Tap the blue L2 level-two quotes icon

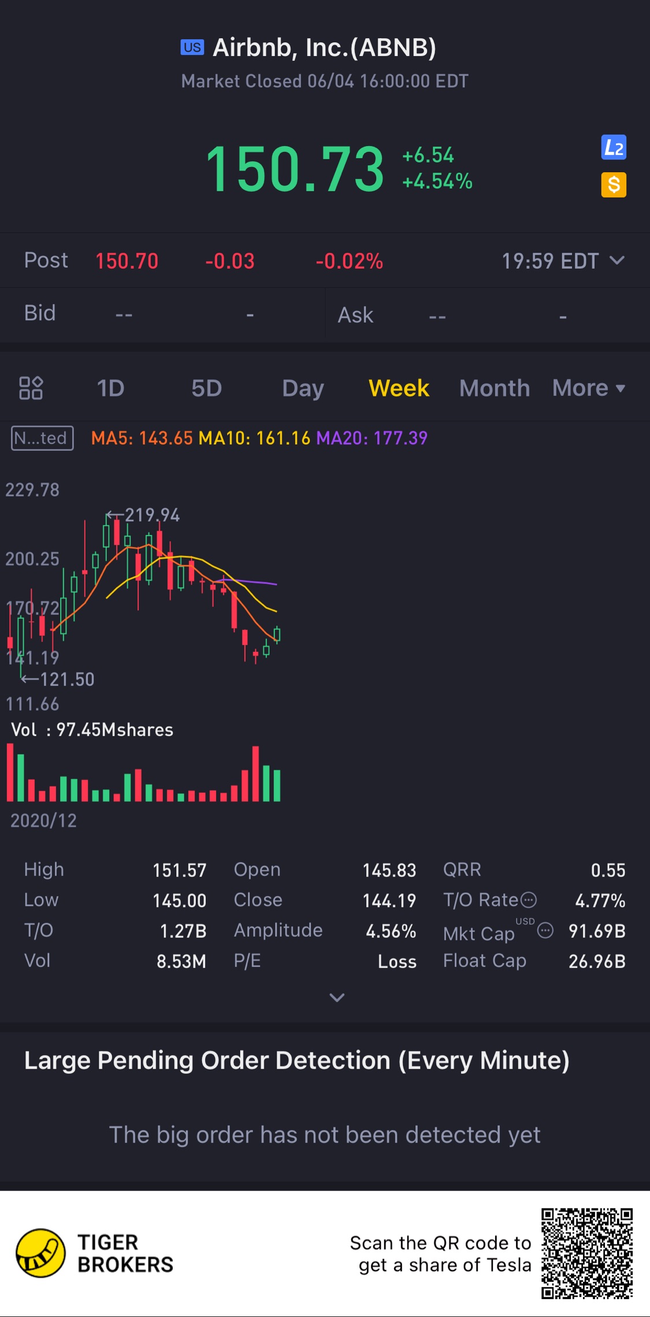click(614, 147)
